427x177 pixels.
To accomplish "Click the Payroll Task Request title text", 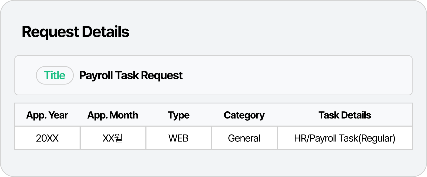I will click(131, 75).
